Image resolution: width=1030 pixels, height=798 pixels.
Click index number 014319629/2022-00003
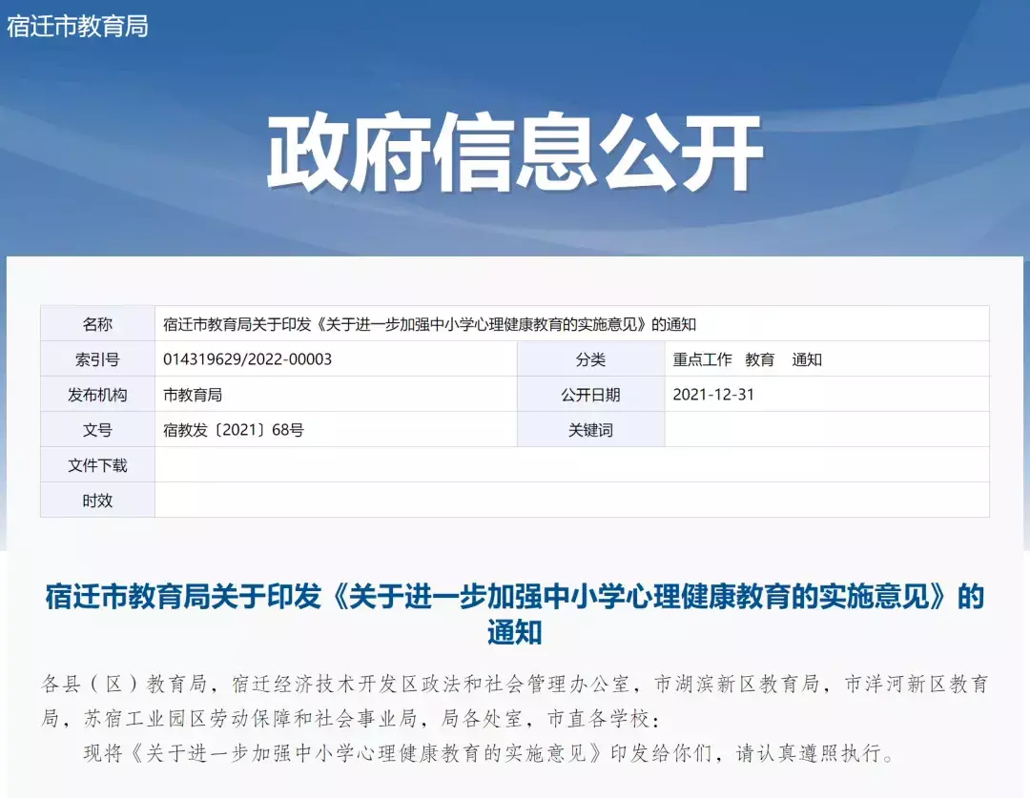248,359
